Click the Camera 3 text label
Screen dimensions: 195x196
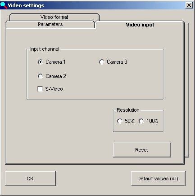pyautogui.click(x=117, y=62)
